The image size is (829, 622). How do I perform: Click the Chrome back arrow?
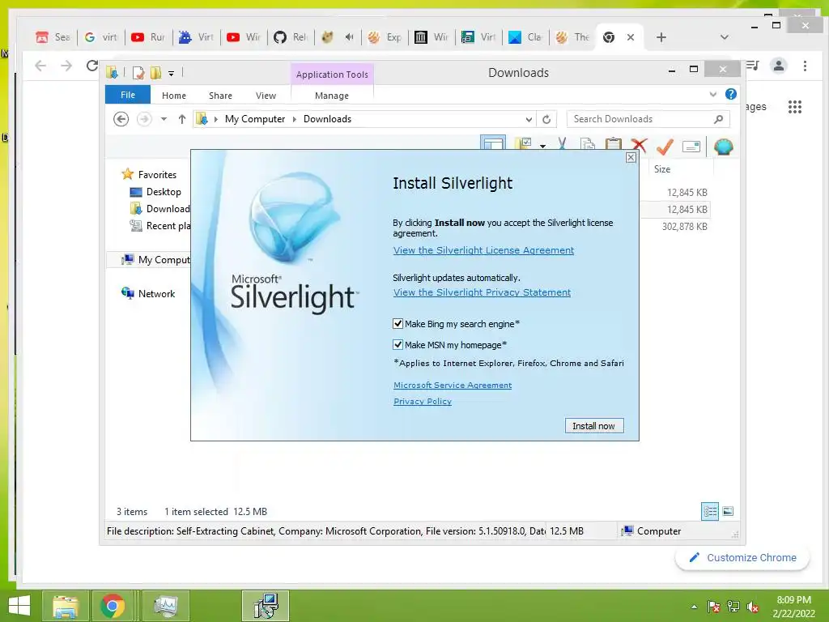click(x=40, y=66)
